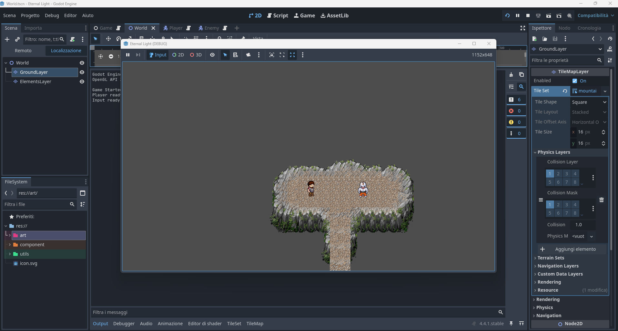618x331 pixels.
Task: Open the Debug menu
Action: click(52, 15)
